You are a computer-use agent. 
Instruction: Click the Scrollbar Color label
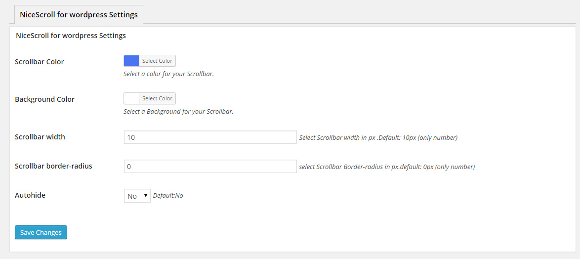point(39,62)
